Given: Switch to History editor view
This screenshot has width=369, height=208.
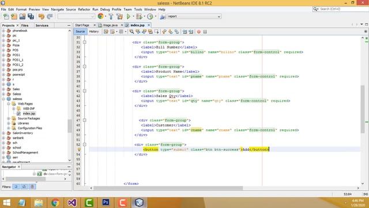Looking at the screenshot, I should point(94,31).
